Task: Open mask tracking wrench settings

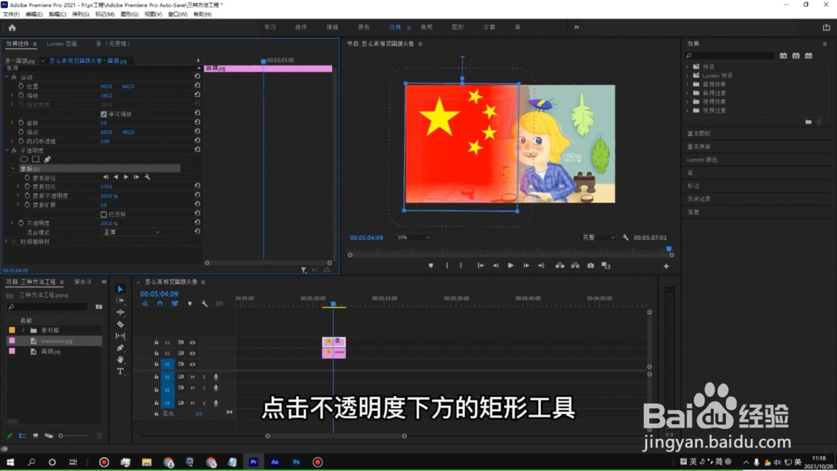Action: [x=148, y=177]
